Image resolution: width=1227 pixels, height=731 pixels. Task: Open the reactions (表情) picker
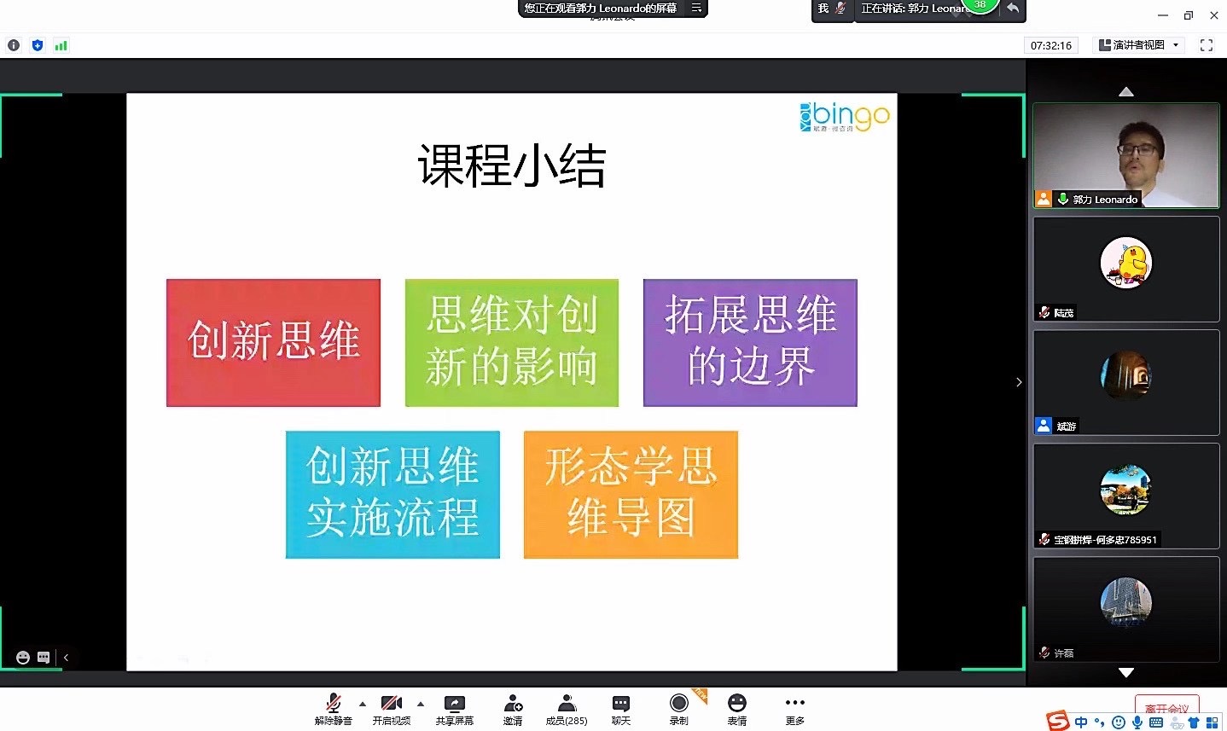(737, 707)
